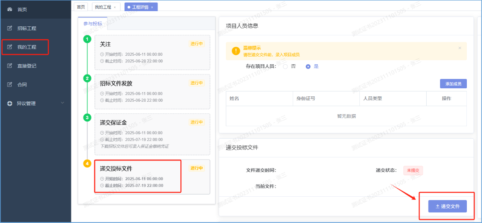Open the 招标文件发放 step card
Screen dimensions: 482x223
(x=153, y=91)
